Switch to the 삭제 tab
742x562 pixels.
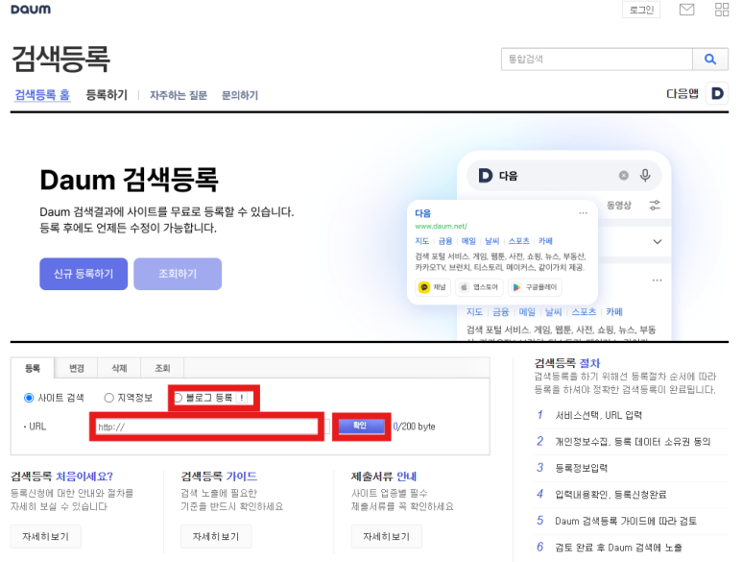[119, 368]
